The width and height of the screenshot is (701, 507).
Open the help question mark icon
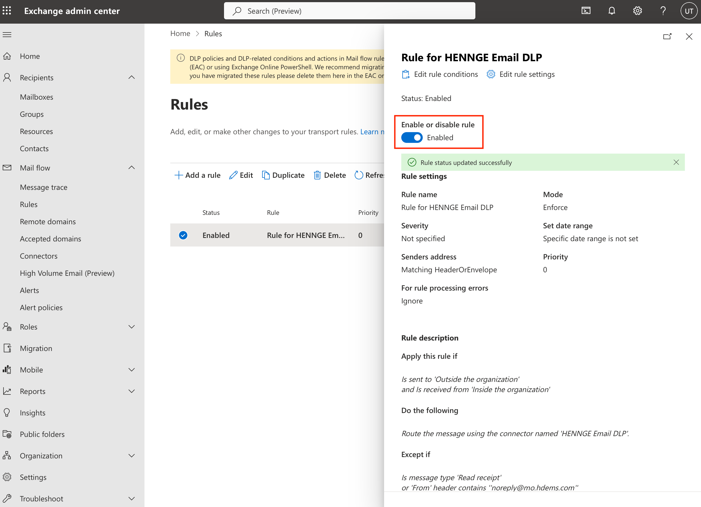(x=663, y=11)
